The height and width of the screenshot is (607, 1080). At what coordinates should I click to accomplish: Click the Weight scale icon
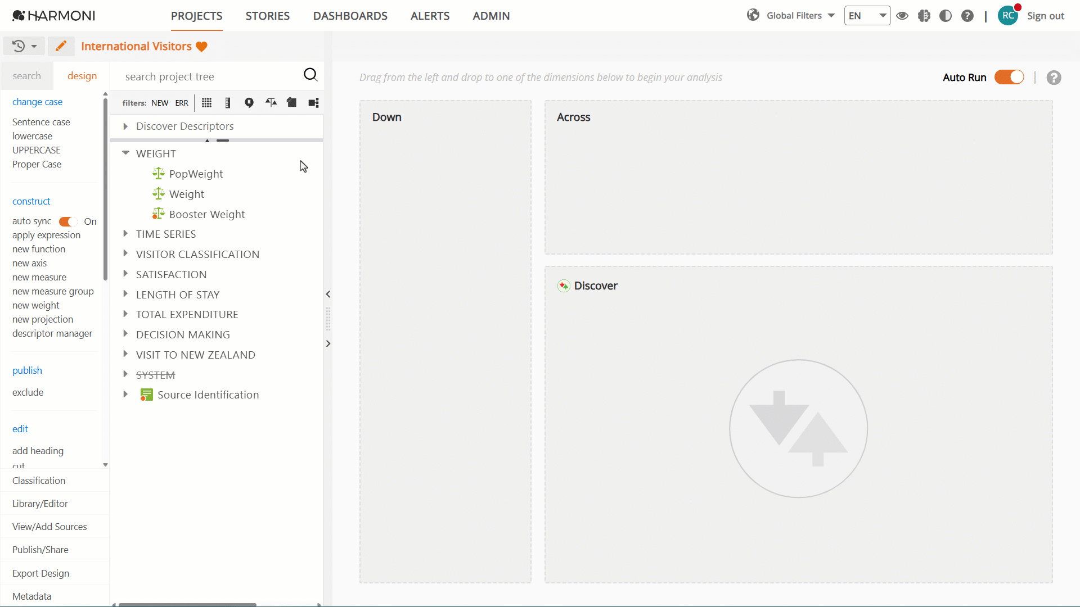(x=159, y=193)
